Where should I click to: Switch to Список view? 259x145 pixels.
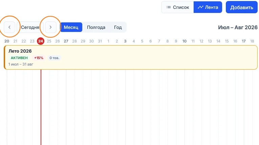pos(177,7)
